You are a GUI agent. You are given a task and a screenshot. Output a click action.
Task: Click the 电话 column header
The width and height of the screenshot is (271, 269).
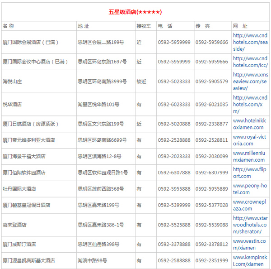pos(165,26)
